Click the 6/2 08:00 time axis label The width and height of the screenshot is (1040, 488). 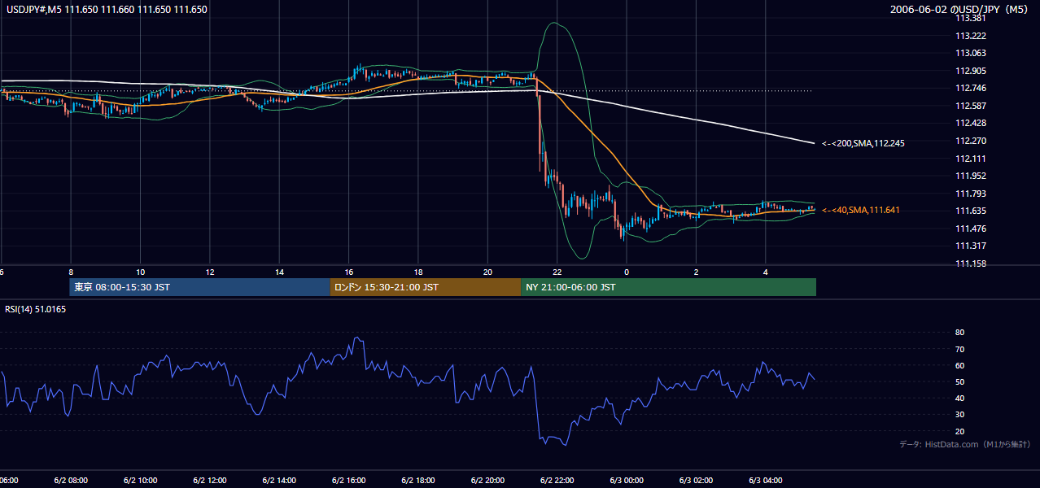coord(71,481)
